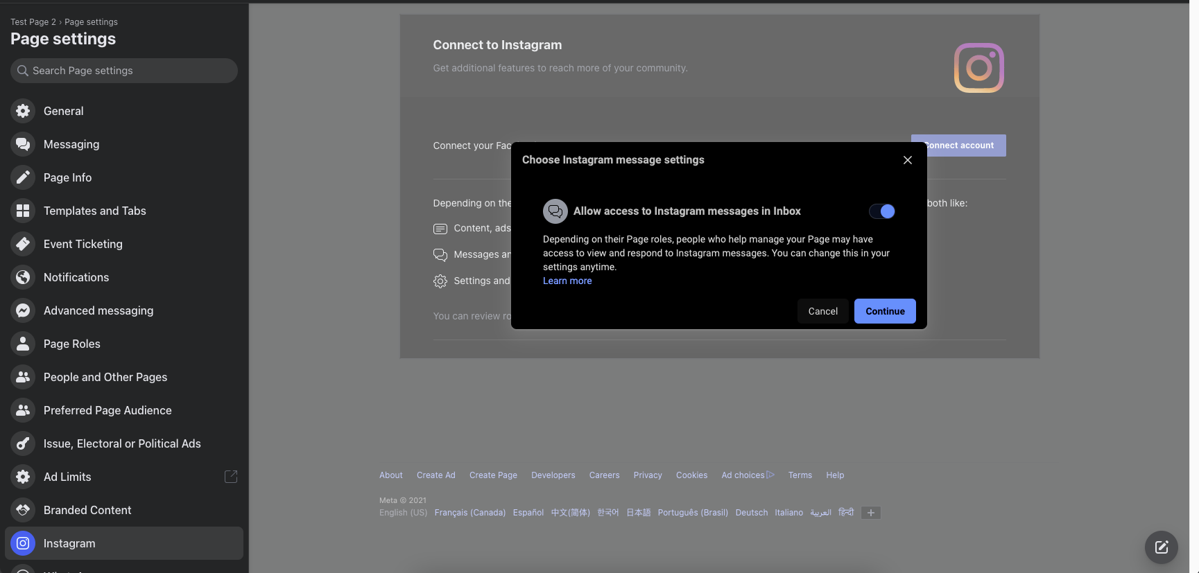
Task: Open the Careers footer link
Action: 605,475
